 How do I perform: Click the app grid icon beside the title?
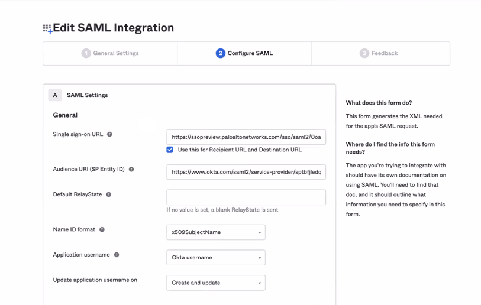coord(47,28)
